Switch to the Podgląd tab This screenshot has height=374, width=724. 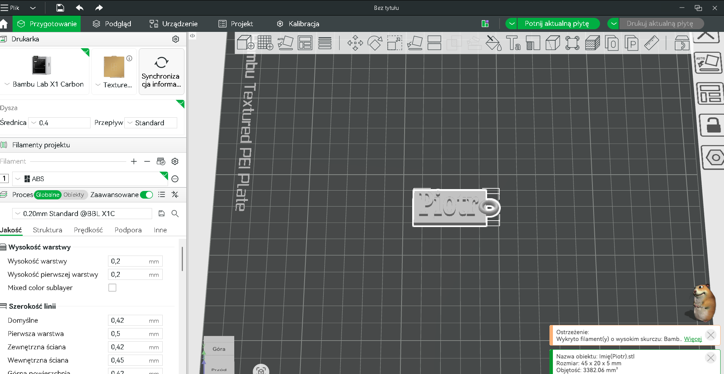112,24
